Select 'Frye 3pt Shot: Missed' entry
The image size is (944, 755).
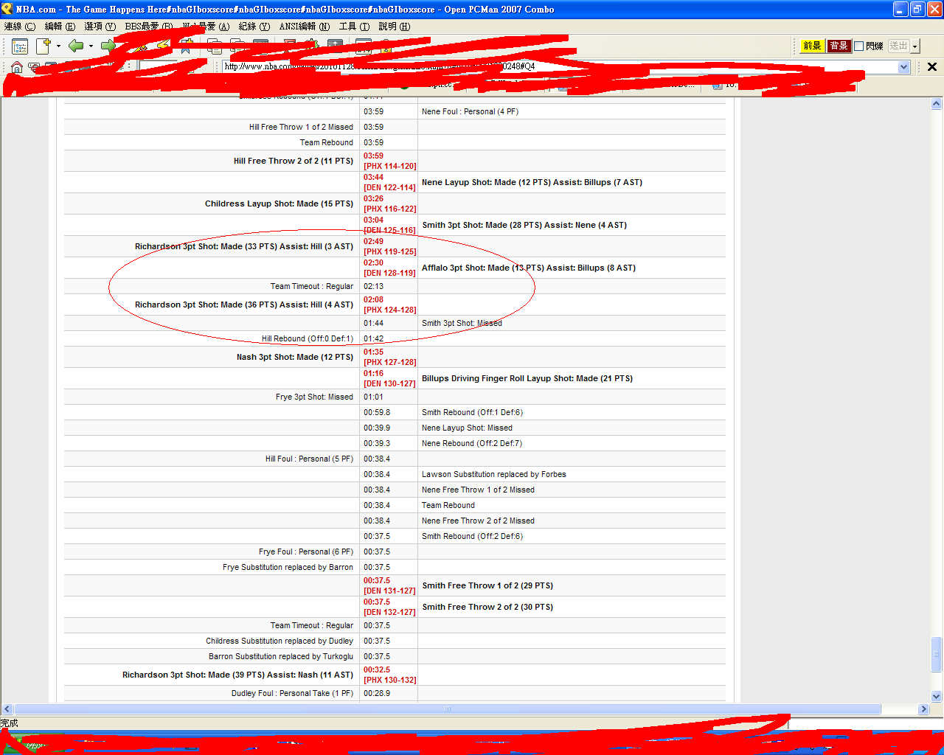pyautogui.click(x=315, y=397)
